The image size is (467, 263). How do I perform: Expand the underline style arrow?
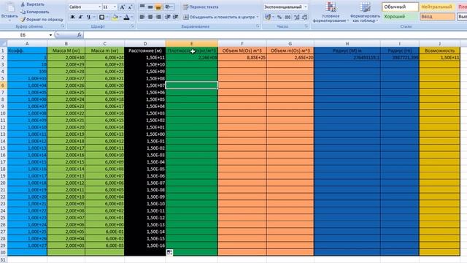(x=93, y=18)
